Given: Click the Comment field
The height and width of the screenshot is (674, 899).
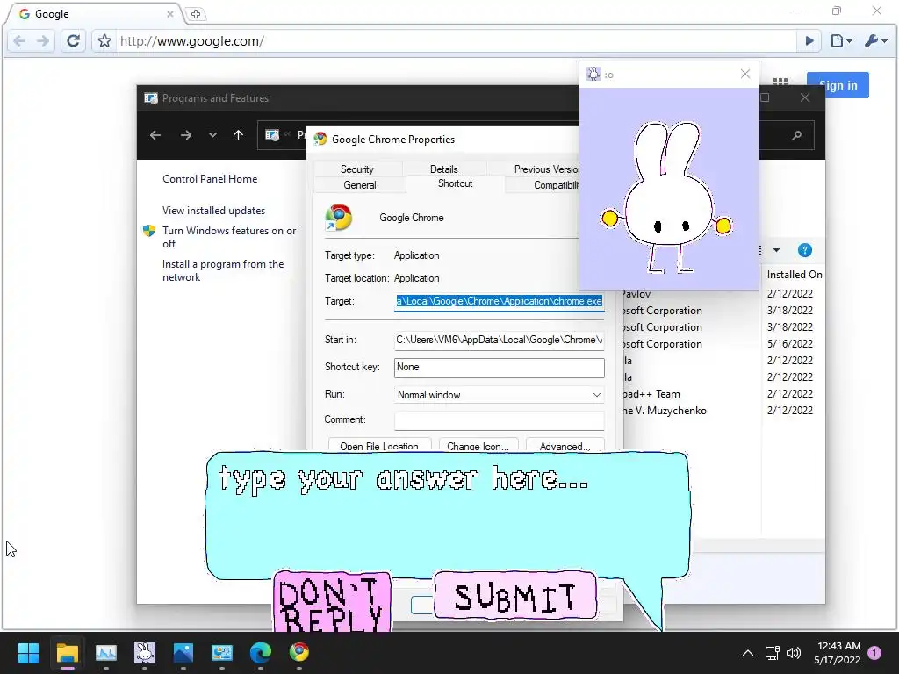Looking at the screenshot, I should click(499, 420).
